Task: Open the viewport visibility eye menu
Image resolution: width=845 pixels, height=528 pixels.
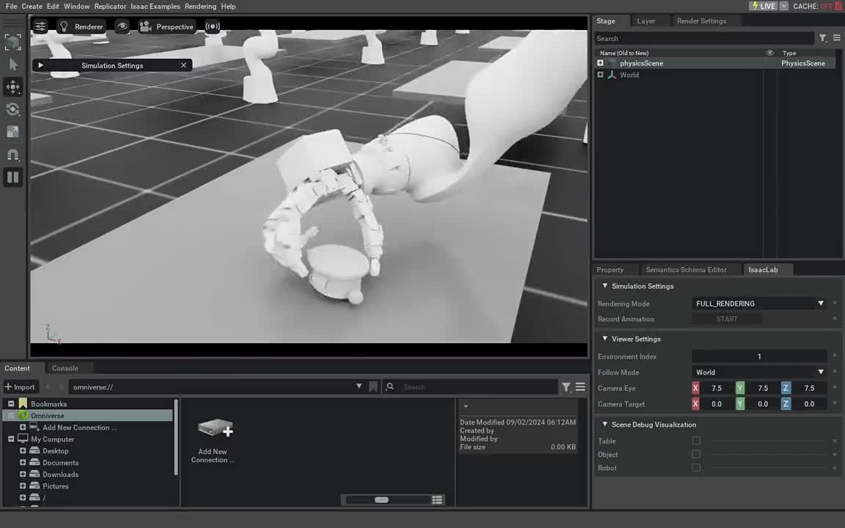Action: pos(122,26)
